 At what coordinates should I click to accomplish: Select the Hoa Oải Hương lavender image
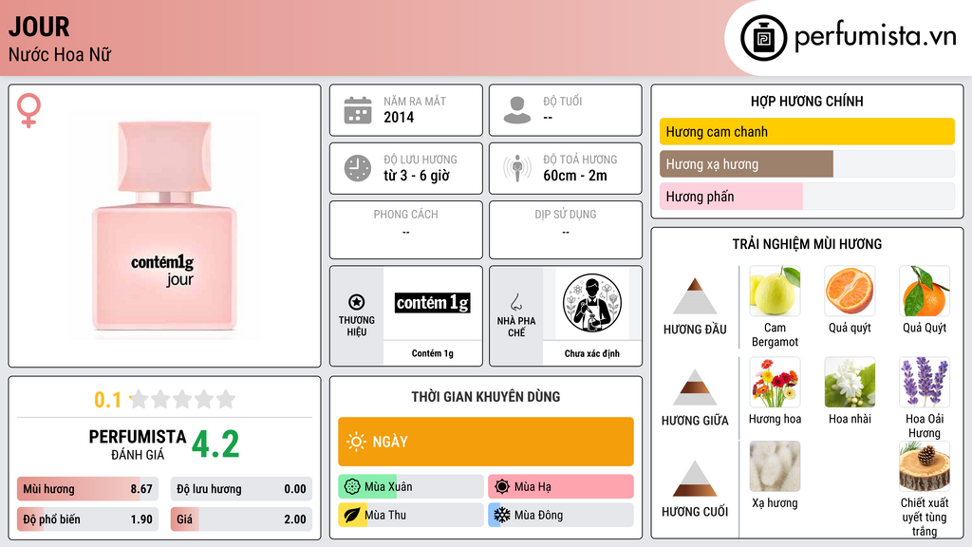[925, 383]
